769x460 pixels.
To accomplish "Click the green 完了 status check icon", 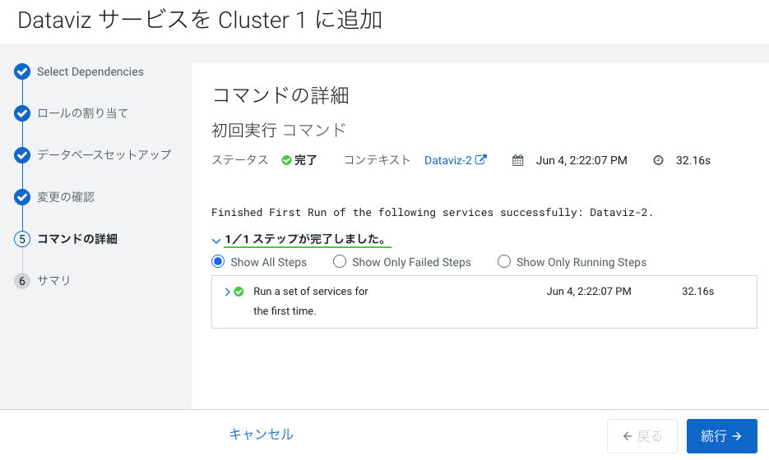I will [x=286, y=160].
